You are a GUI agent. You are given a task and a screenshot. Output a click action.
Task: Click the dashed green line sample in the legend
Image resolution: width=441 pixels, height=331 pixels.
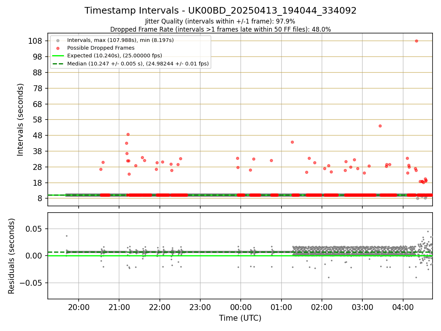click(x=58, y=64)
